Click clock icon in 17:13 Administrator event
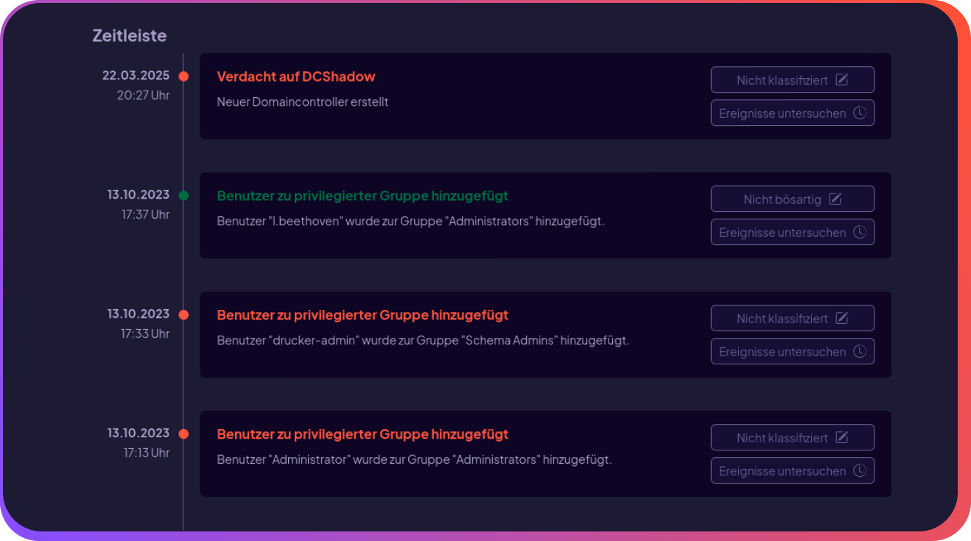971x541 pixels. click(x=859, y=470)
